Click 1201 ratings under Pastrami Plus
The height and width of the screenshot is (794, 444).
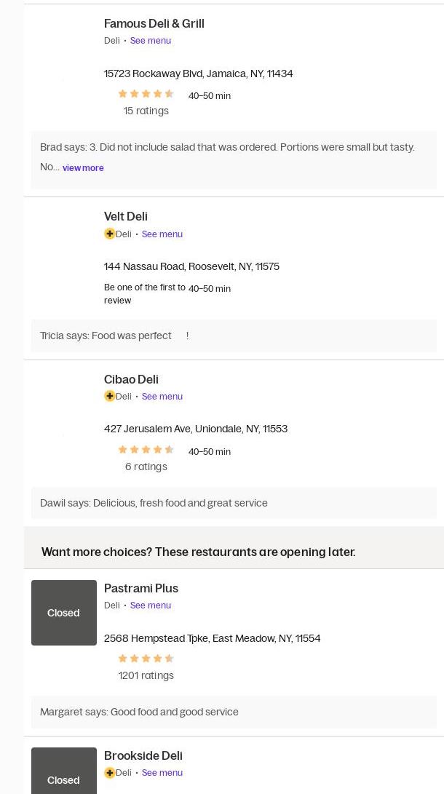146,675
